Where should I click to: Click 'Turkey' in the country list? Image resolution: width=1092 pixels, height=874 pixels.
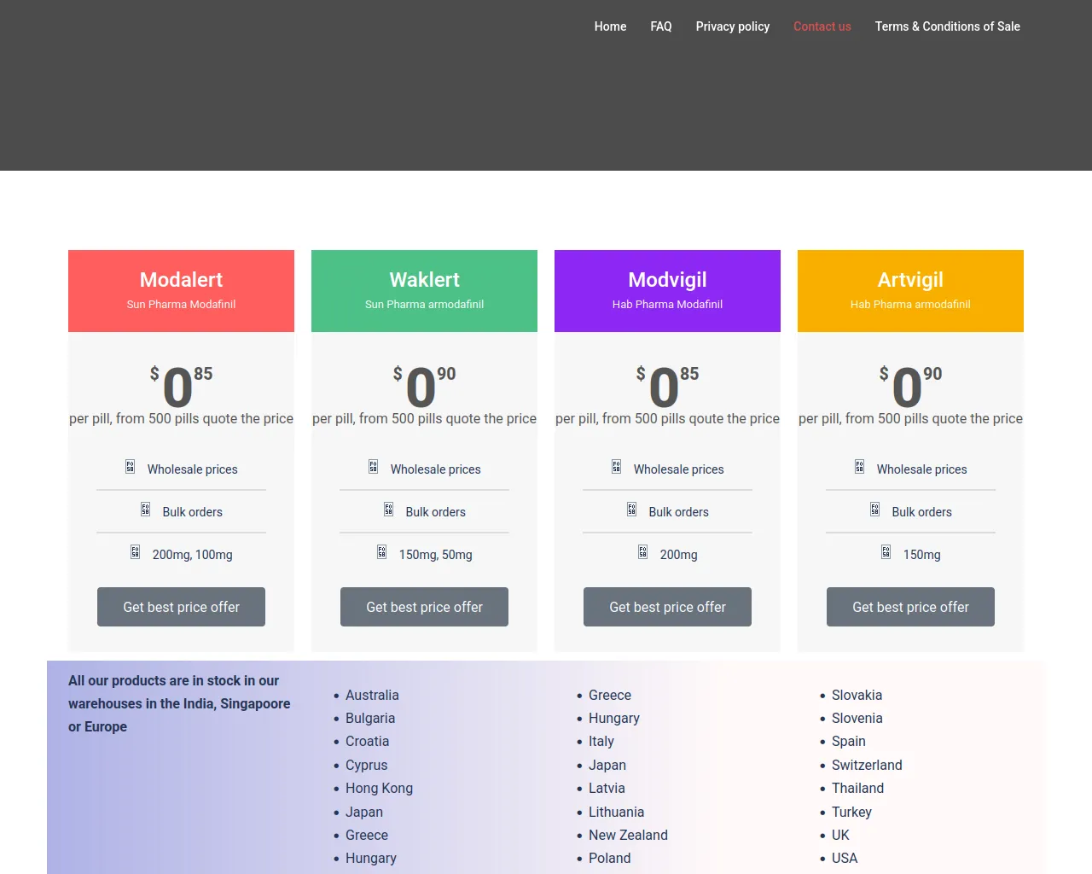coord(851,813)
